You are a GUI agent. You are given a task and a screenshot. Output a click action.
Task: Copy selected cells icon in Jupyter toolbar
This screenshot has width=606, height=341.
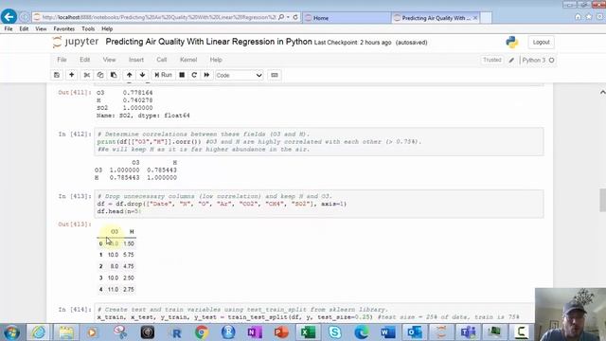point(100,75)
